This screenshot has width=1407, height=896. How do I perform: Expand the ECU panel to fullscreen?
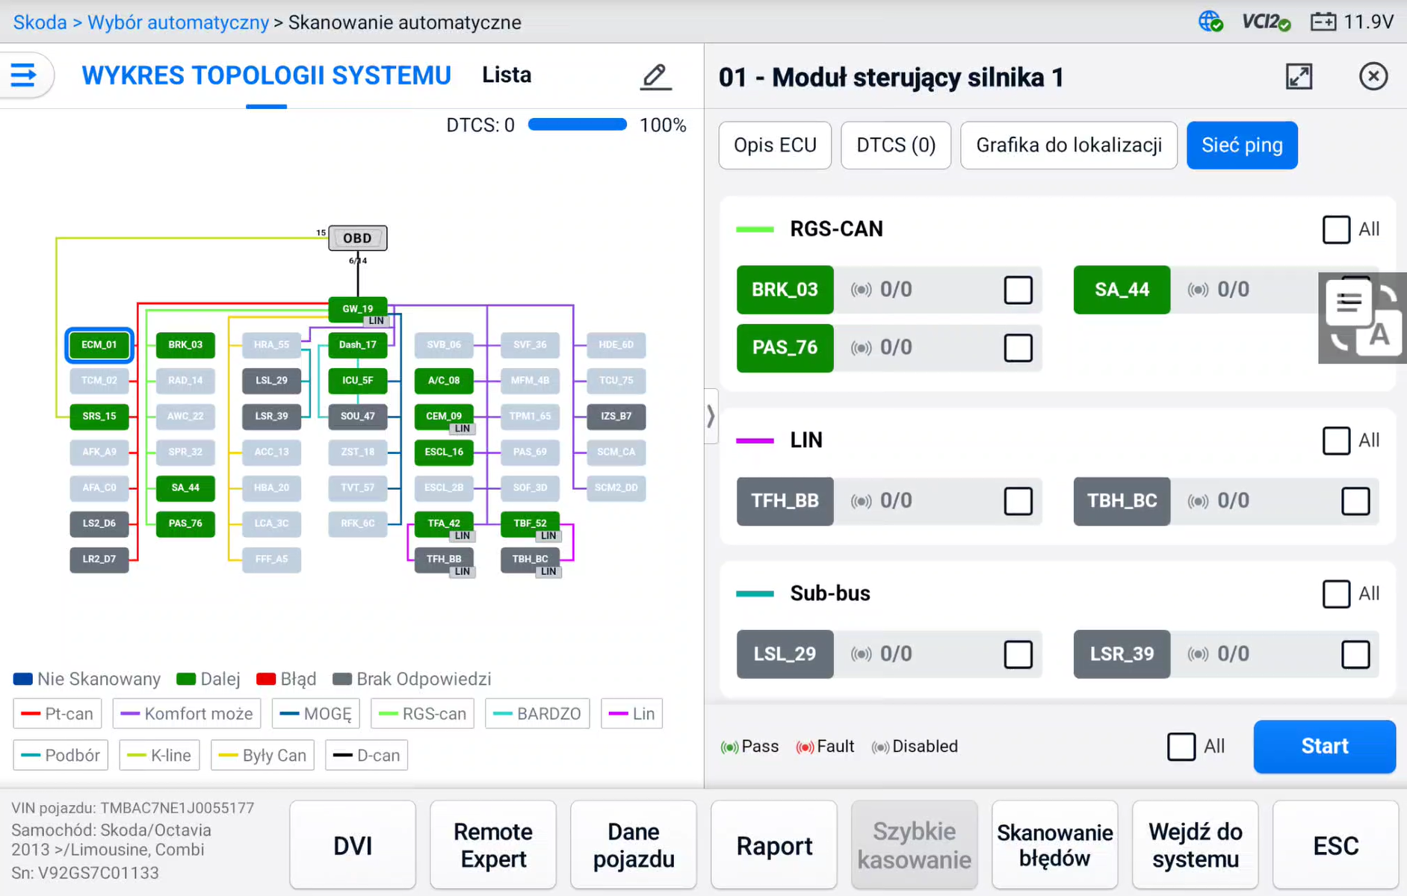[1299, 76]
